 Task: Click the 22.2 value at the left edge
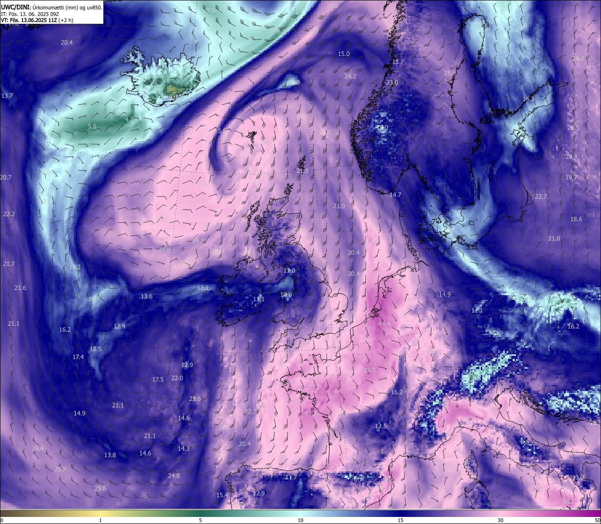tap(9, 214)
